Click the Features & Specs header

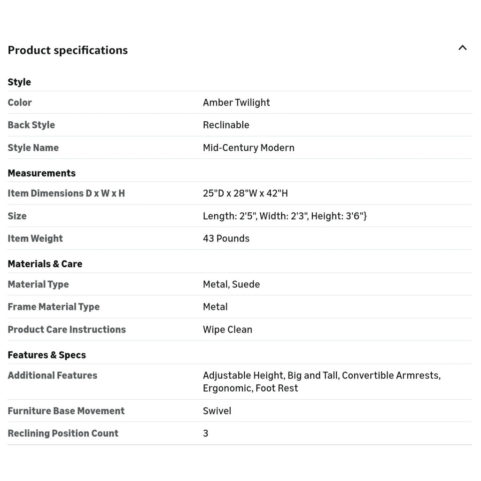pyautogui.click(x=47, y=355)
